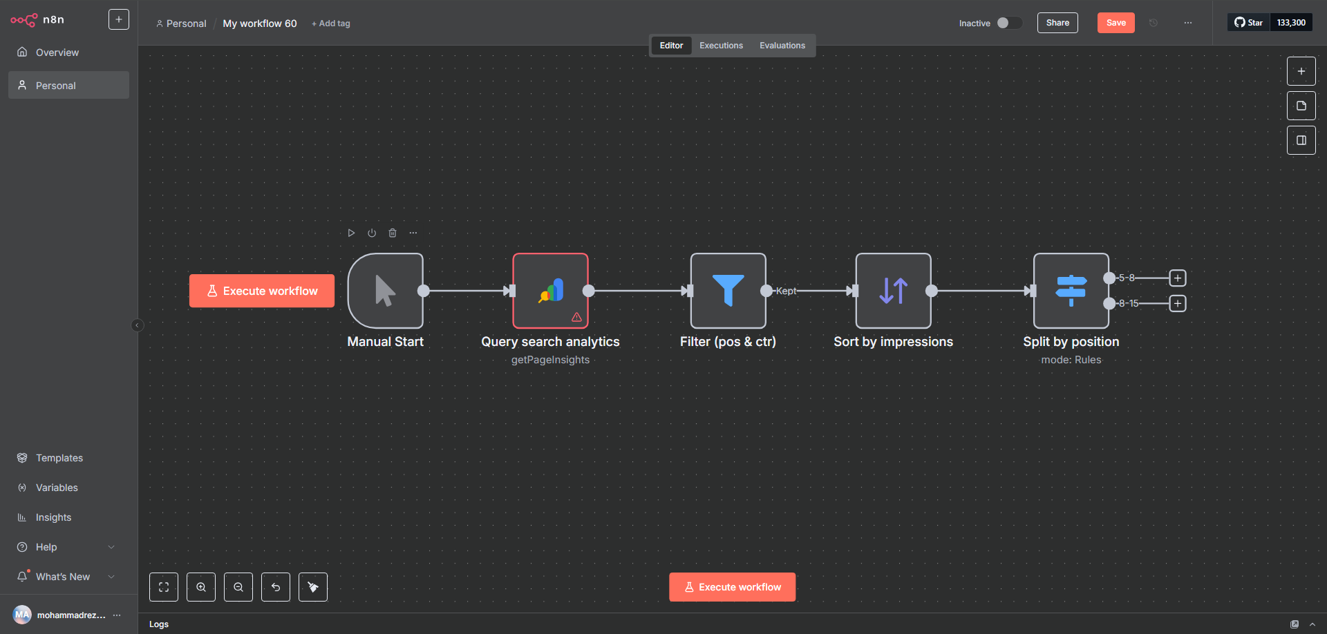
Task: Click the zoom out canvas button
Action: [238, 587]
